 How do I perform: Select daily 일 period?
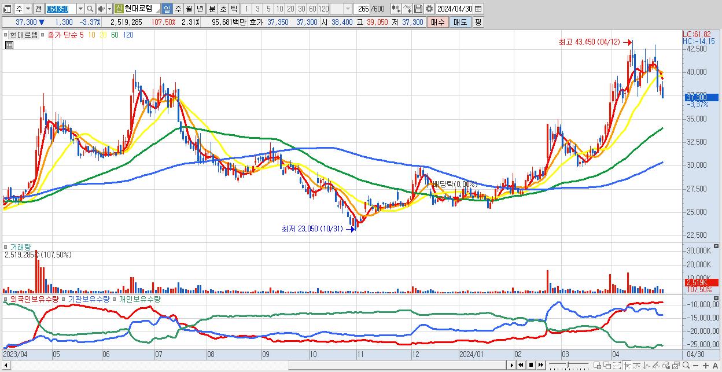tap(167, 9)
